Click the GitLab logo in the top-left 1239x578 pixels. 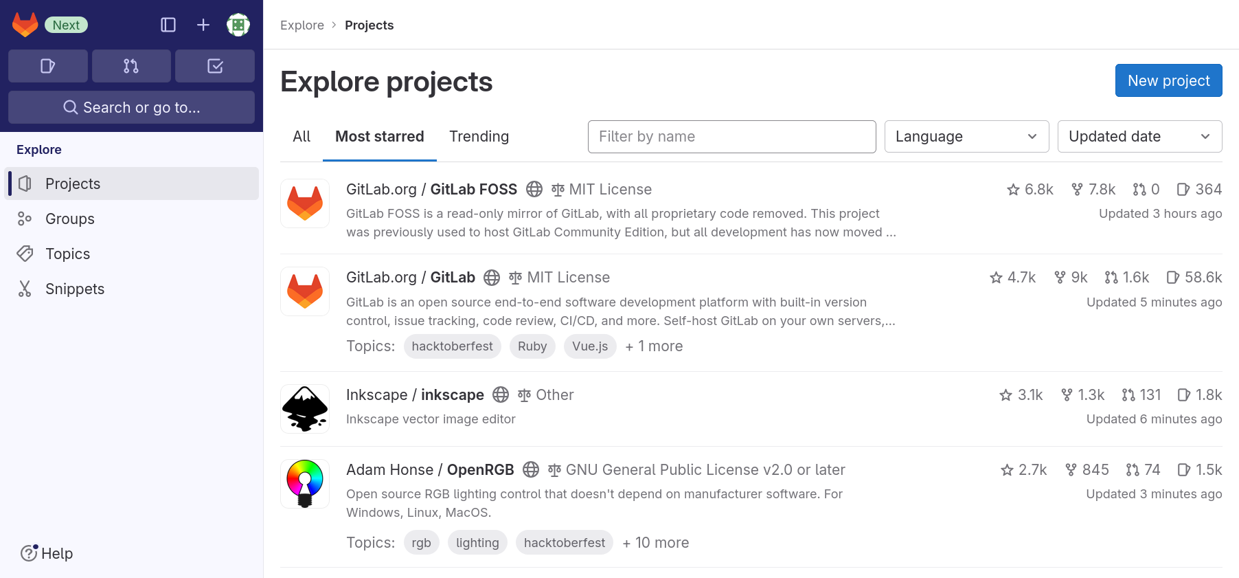(x=25, y=24)
